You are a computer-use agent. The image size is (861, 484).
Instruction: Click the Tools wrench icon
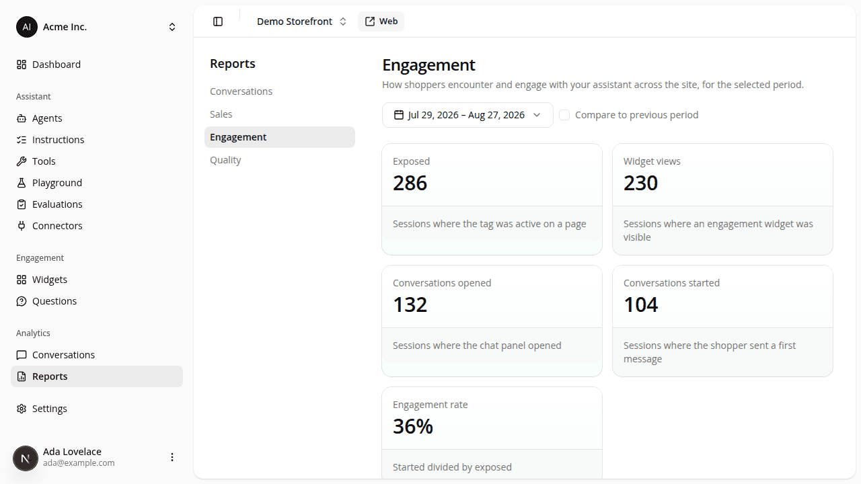click(22, 161)
